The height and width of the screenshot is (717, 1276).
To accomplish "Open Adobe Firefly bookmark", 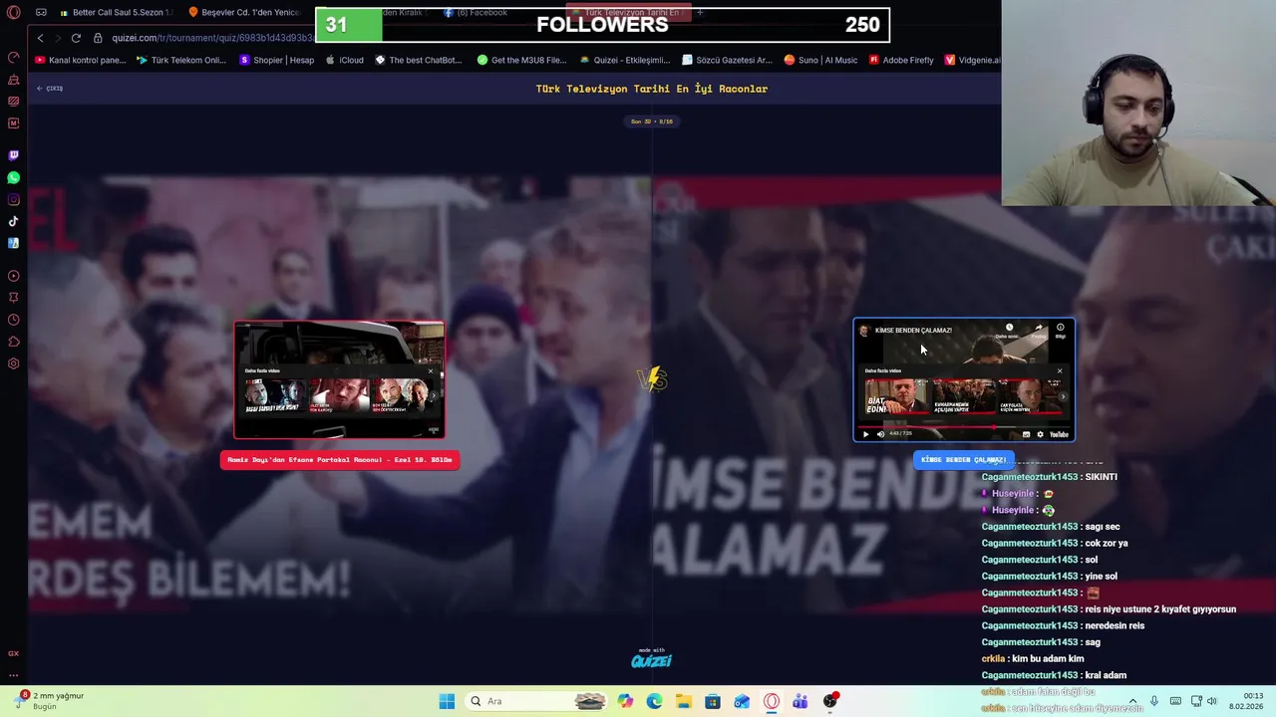I will pos(901,60).
